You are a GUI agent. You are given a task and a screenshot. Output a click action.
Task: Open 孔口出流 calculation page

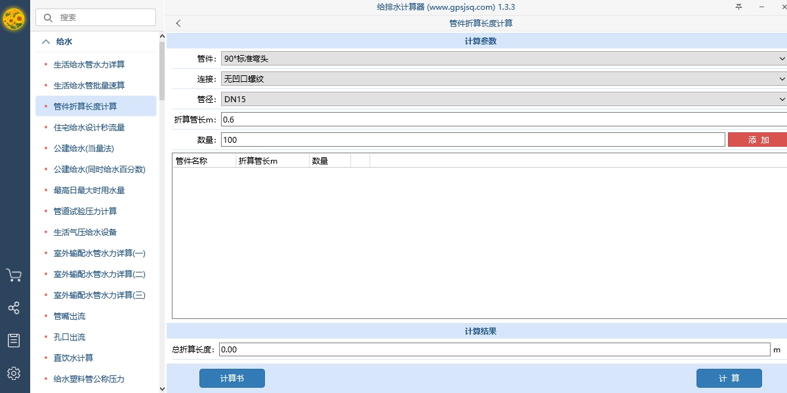pyautogui.click(x=69, y=337)
